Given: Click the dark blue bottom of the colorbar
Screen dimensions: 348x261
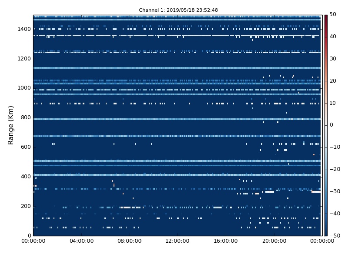Looking at the screenshot, I should (x=326, y=233).
